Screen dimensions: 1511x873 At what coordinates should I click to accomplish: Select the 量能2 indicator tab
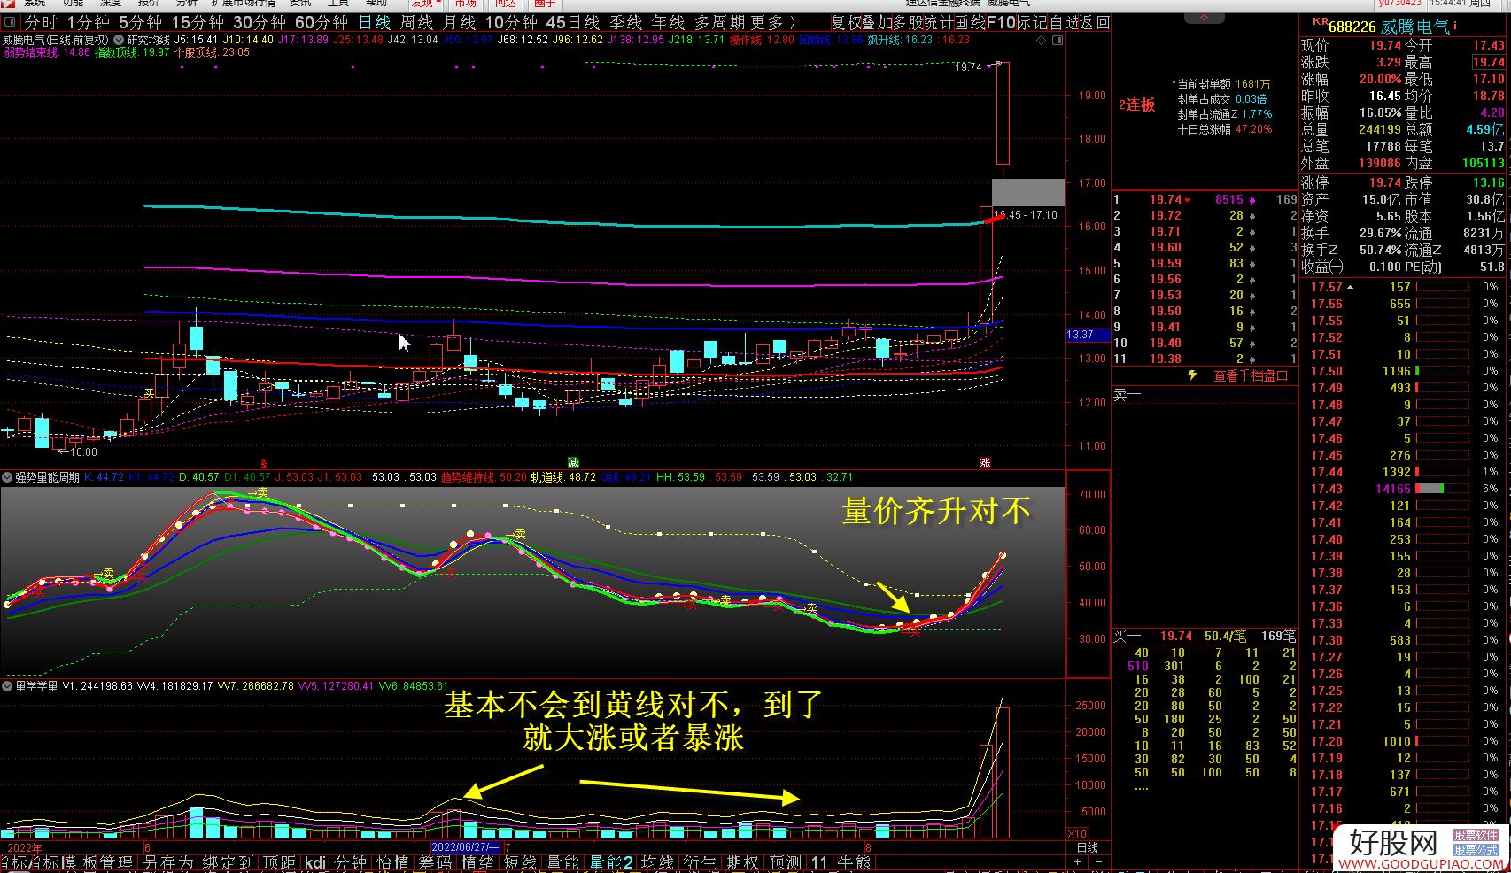pos(611,862)
